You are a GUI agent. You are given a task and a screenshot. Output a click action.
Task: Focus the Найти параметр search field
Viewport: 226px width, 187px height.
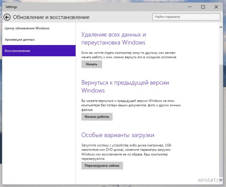186,17
